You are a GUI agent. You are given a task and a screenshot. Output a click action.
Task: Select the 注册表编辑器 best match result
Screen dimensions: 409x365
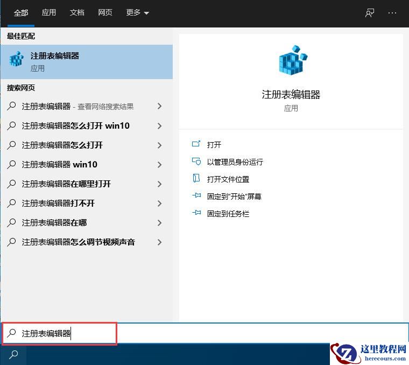coord(86,62)
